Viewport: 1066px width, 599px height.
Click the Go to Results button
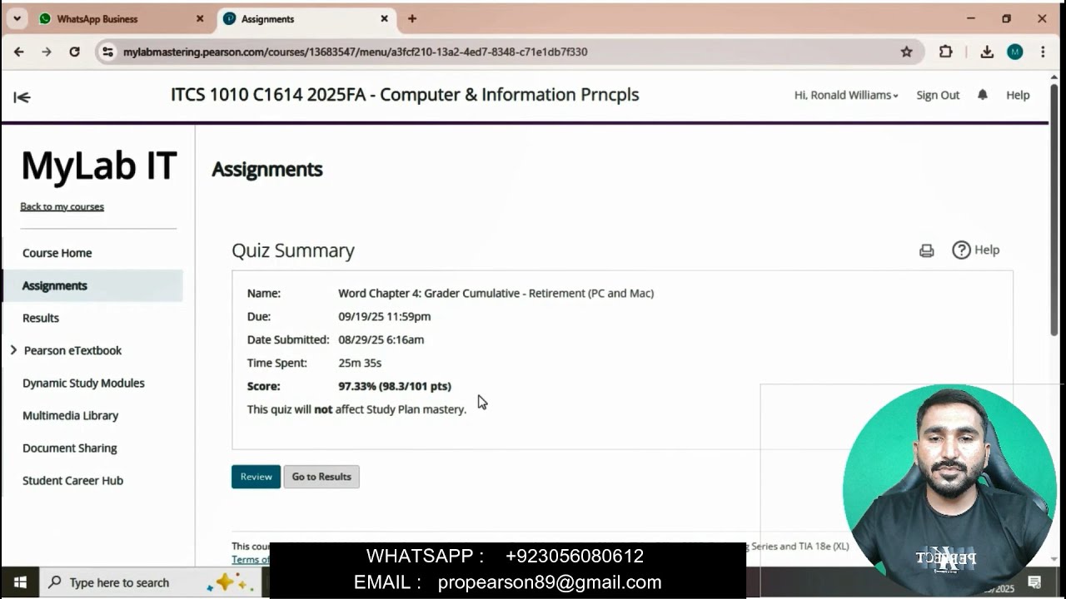coord(321,477)
